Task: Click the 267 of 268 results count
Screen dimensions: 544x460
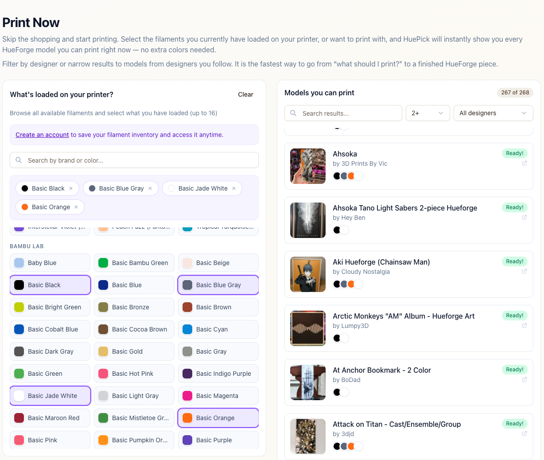Action: pos(515,93)
